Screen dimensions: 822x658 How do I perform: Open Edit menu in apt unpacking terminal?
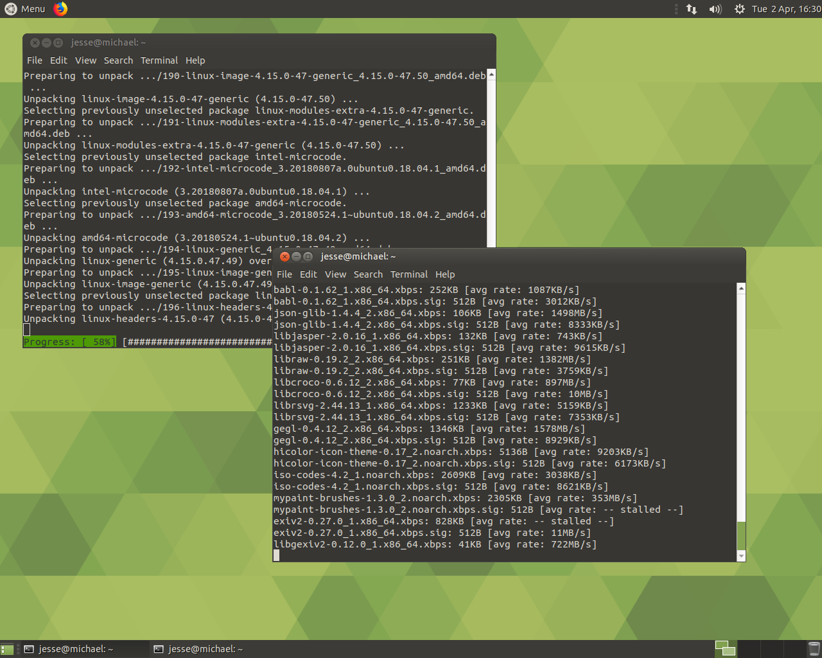coord(58,60)
